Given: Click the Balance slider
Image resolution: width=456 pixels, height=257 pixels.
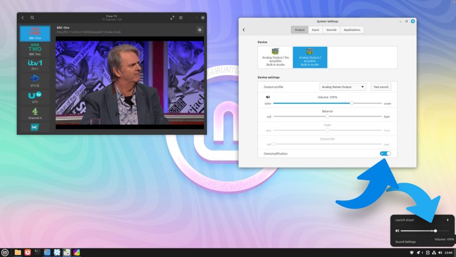Looking at the screenshot, I should tap(327, 116).
